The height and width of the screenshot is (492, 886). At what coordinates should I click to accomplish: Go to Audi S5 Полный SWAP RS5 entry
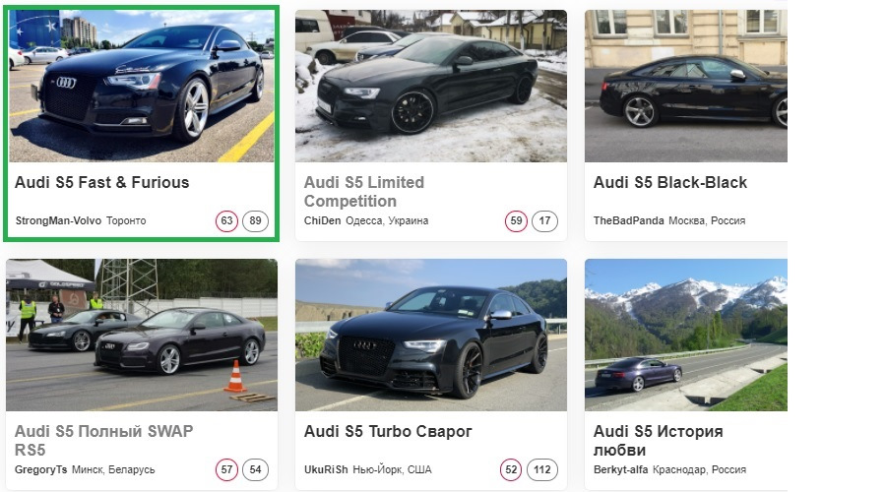[104, 441]
